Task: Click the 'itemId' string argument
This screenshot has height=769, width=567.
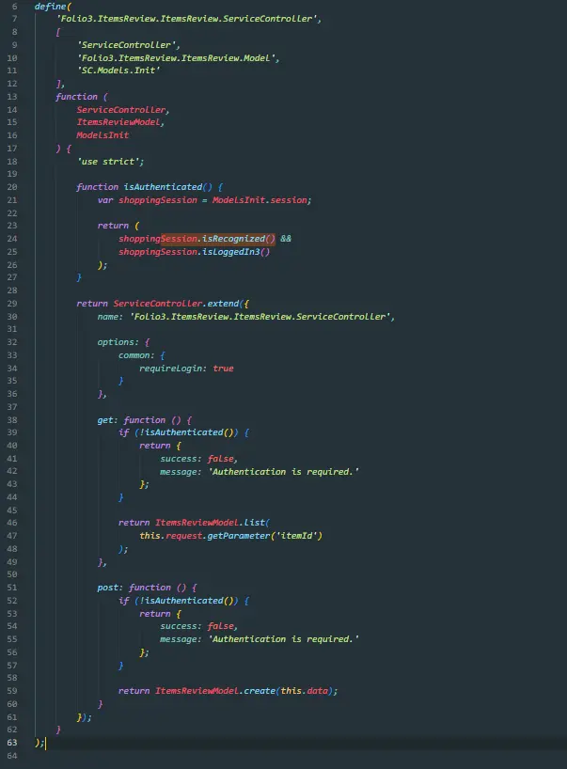Action: tap(296, 536)
